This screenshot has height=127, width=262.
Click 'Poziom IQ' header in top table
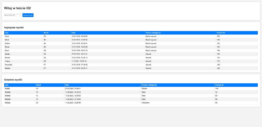[221, 33]
